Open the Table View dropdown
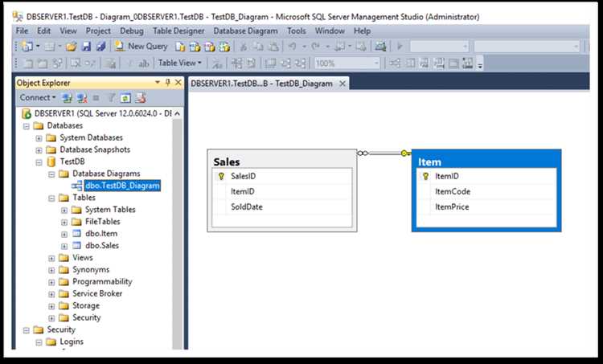This screenshot has height=364, width=603. (180, 63)
